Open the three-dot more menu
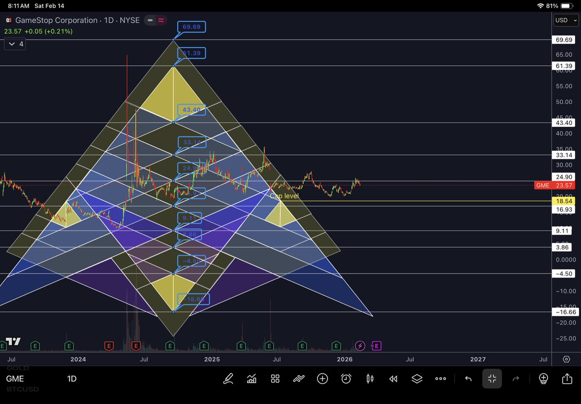The width and height of the screenshot is (581, 404). pos(440,378)
